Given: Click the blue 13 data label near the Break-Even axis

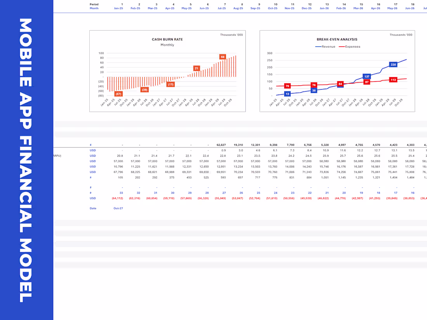Looking at the screenshot, I should pos(287,93).
